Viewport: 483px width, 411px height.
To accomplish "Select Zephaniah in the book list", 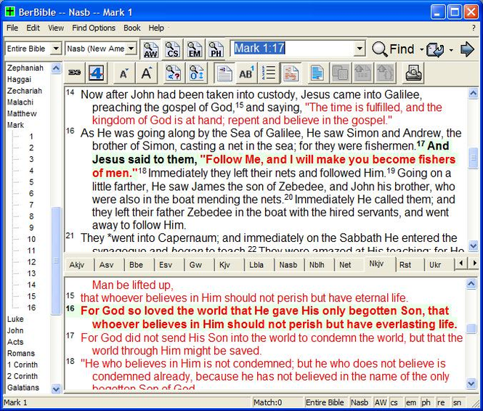I will click(25, 68).
